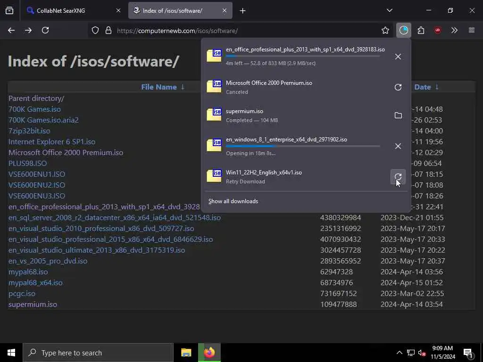The height and width of the screenshot is (362, 483).
Task: Click supermium.iso link in page listing
Action: pyautogui.click(x=33, y=304)
